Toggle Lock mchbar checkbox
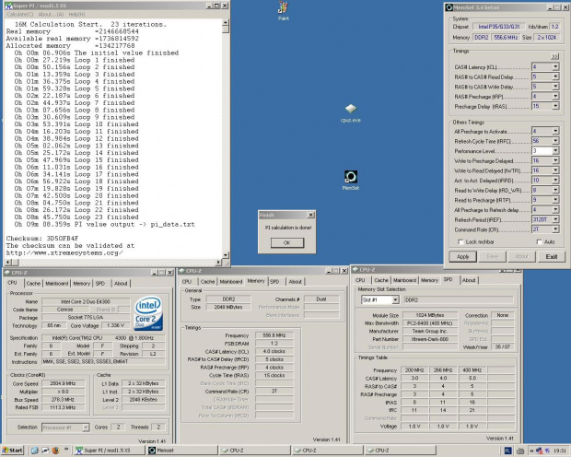This screenshot has width=571, height=457. pyautogui.click(x=460, y=242)
